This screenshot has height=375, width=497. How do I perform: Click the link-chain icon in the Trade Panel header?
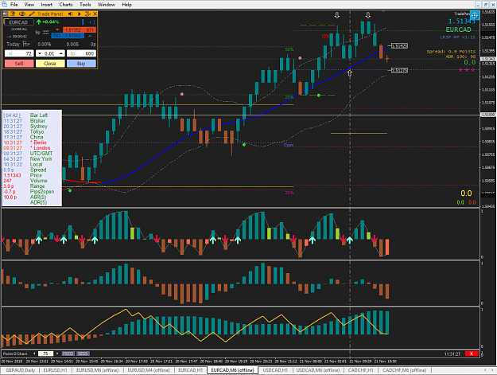pyautogui.click(x=22, y=14)
